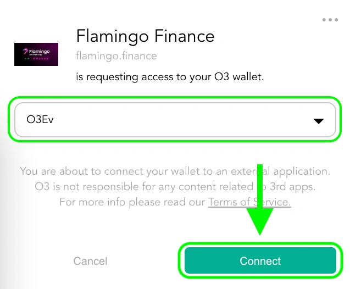Image resolution: width=350 pixels, height=289 pixels.
Task: Expand the wallet list with the black arrow
Action: 319,121
